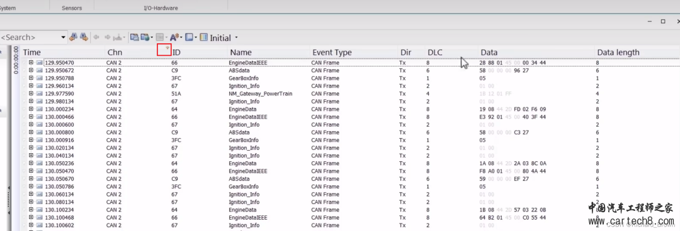
Task: Expand the 129.950470 EngineDataIEEE row
Action: [x=31, y=63]
